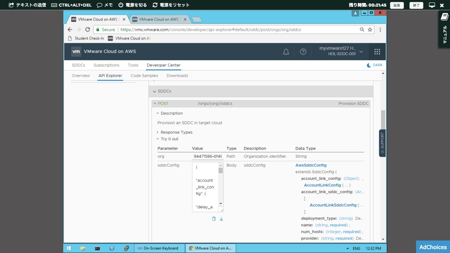Open the apps grid icon
This screenshot has width=450, height=253.
click(377, 52)
